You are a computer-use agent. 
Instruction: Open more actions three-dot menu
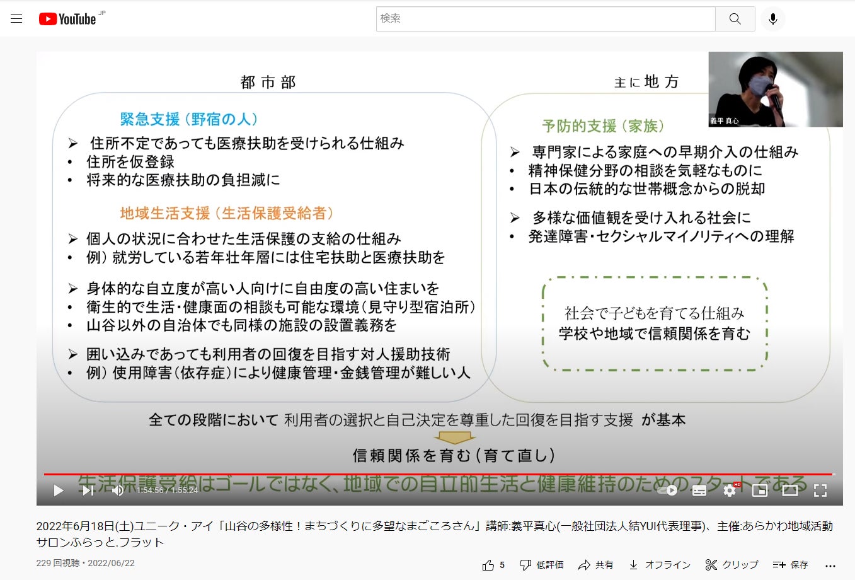pyautogui.click(x=830, y=565)
